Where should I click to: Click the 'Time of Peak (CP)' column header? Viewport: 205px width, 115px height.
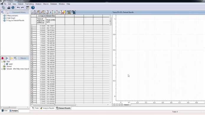point(41,21)
